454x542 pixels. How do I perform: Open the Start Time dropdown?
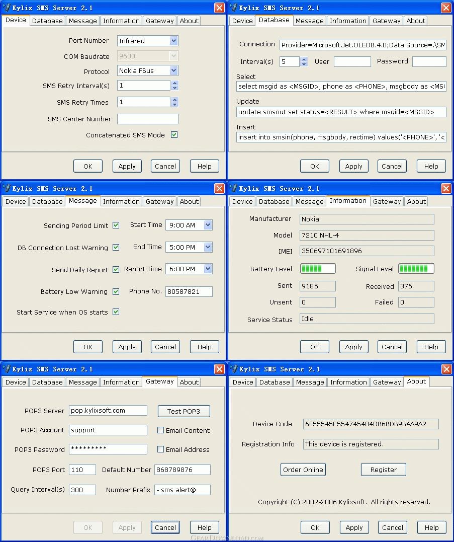click(208, 225)
